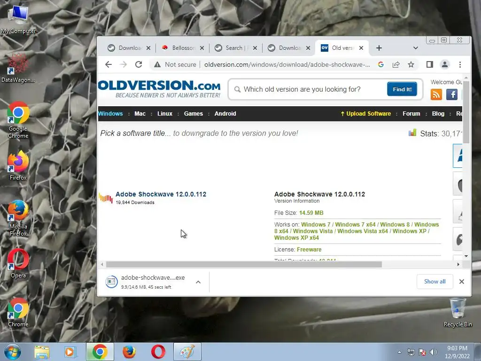Go back to previous page

pos(109,64)
